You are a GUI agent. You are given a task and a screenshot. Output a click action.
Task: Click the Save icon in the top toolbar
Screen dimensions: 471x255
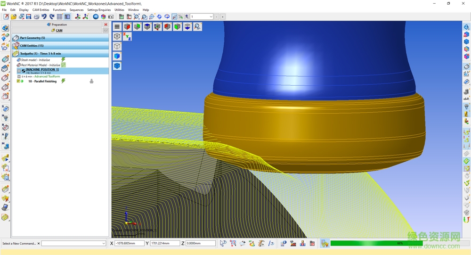pyautogui.click(x=28, y=16)
